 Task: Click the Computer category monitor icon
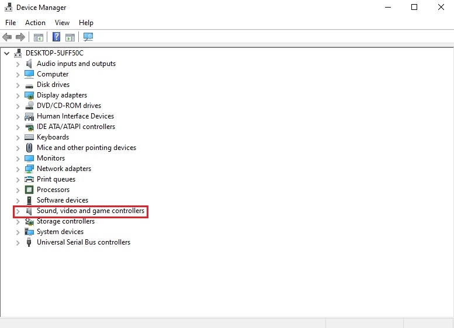[x=29, y=74]
